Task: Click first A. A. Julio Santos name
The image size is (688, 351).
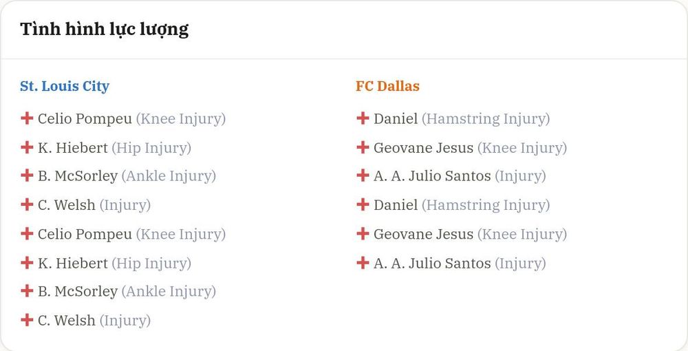Action: pyautogui.click(x=432, y=176)
